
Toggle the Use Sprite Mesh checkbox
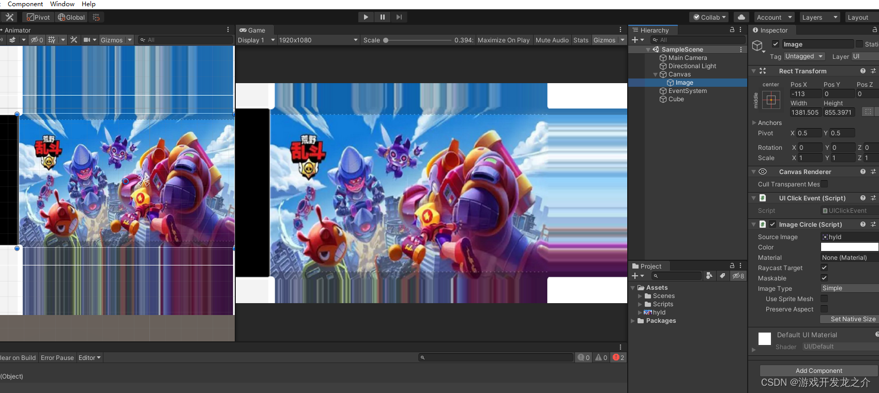[x=824, y=298]
